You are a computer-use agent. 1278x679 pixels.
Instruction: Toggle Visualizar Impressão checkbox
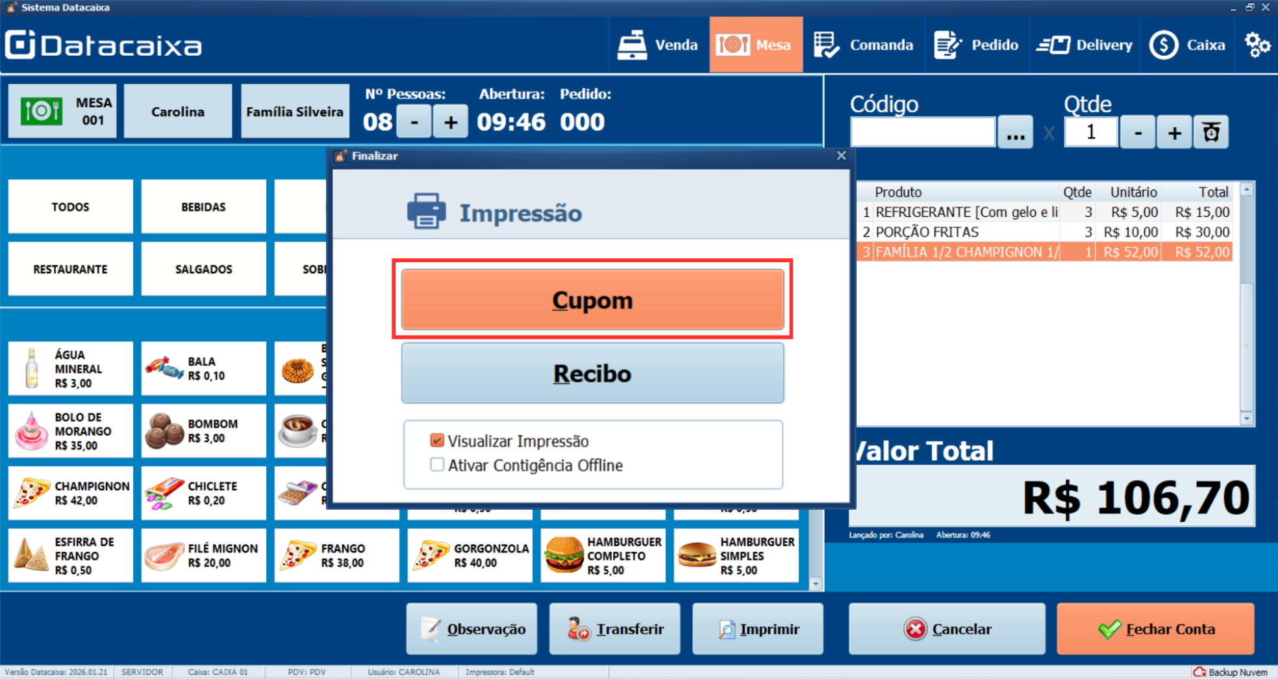437,441
